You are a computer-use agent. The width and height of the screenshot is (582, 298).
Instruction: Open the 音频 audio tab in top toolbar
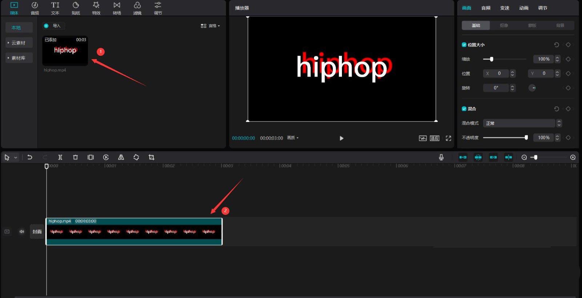[35, 8]
